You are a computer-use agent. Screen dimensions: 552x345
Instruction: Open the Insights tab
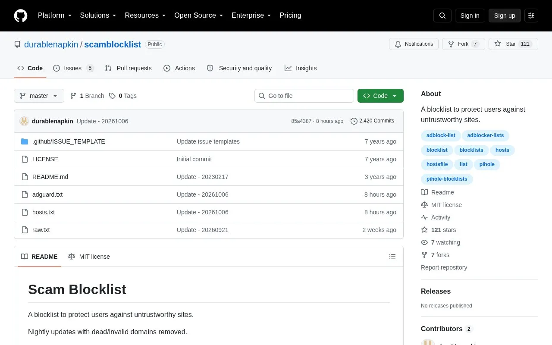pyautogui.click(x=301, y=68)
